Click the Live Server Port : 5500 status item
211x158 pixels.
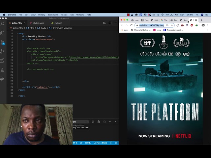point(100,143)
